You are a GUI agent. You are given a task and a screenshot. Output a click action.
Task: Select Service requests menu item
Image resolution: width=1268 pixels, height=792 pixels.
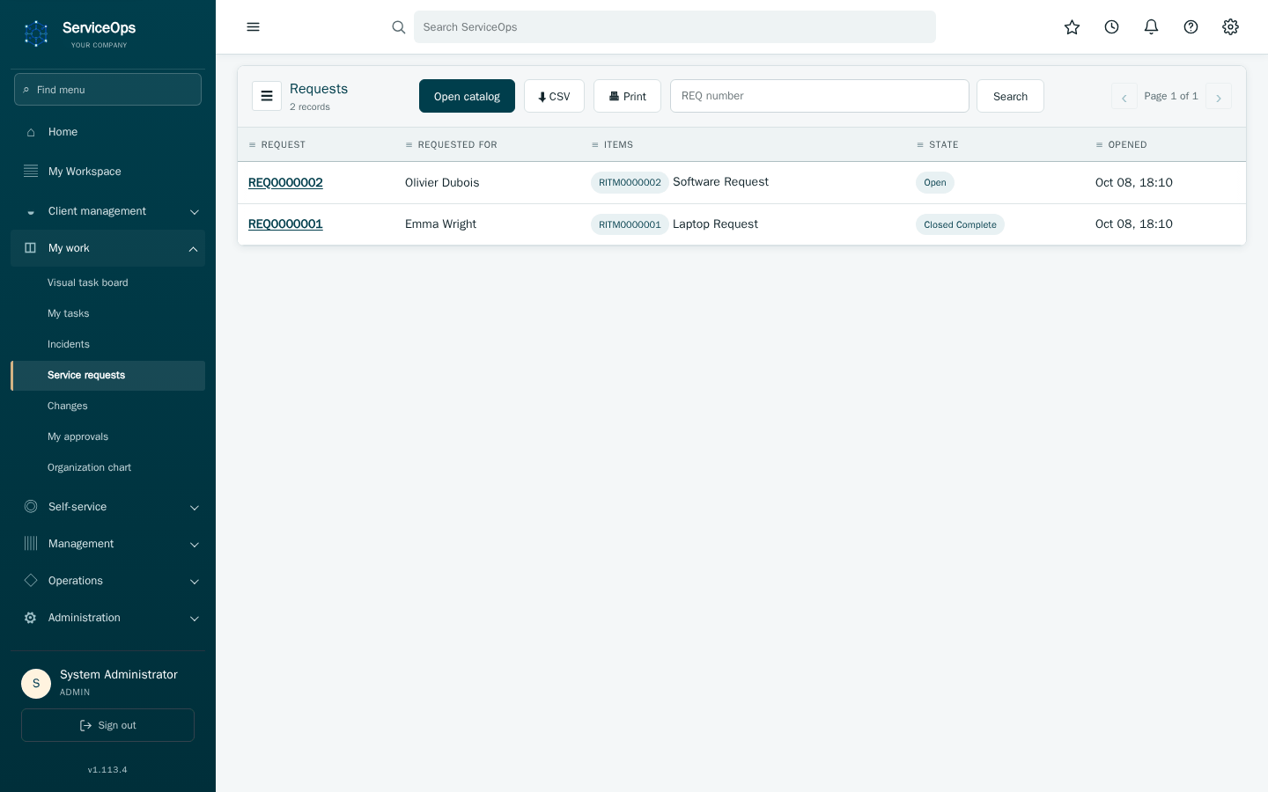(107, 375)
